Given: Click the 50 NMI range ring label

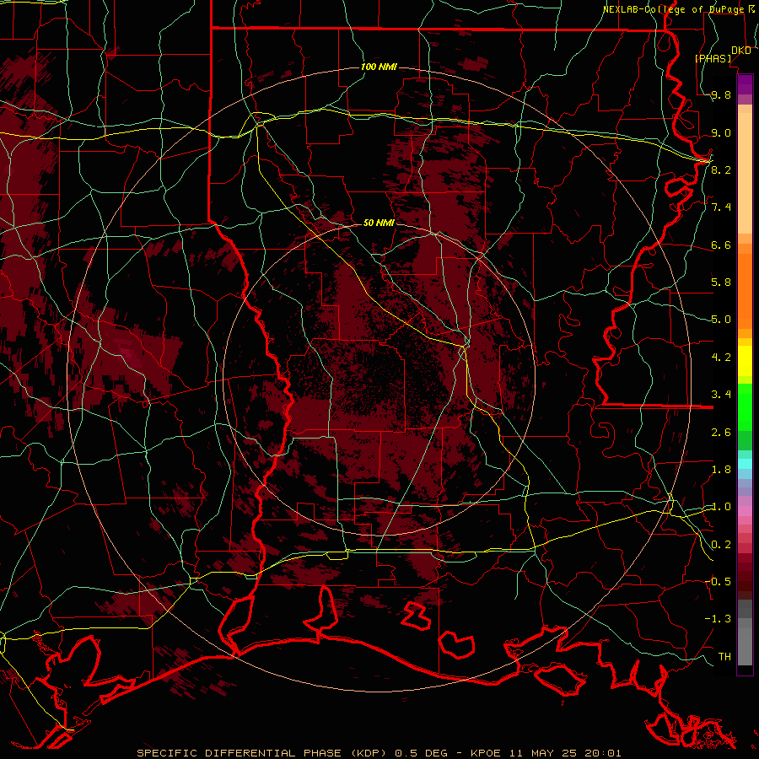Looking at the screenshot, I should click(x=379, y=223).
